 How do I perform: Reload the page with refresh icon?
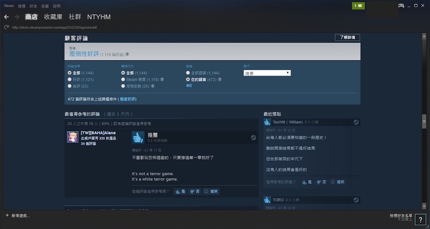(x=6, y=27)
